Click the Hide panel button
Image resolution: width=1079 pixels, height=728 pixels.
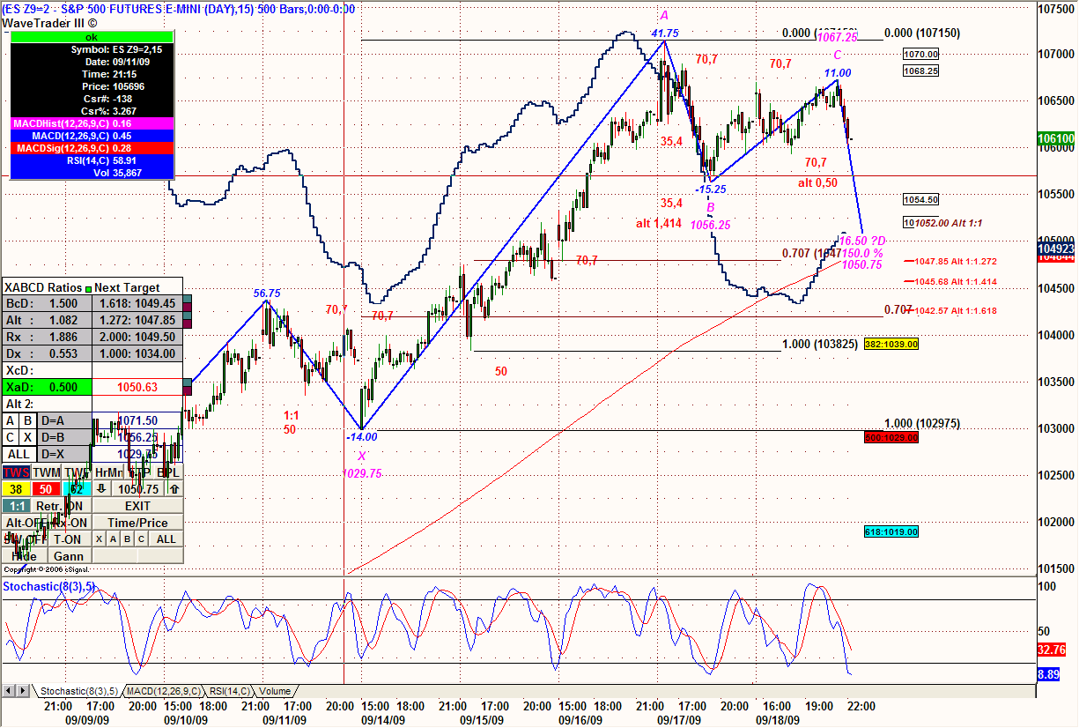[24, 555]
